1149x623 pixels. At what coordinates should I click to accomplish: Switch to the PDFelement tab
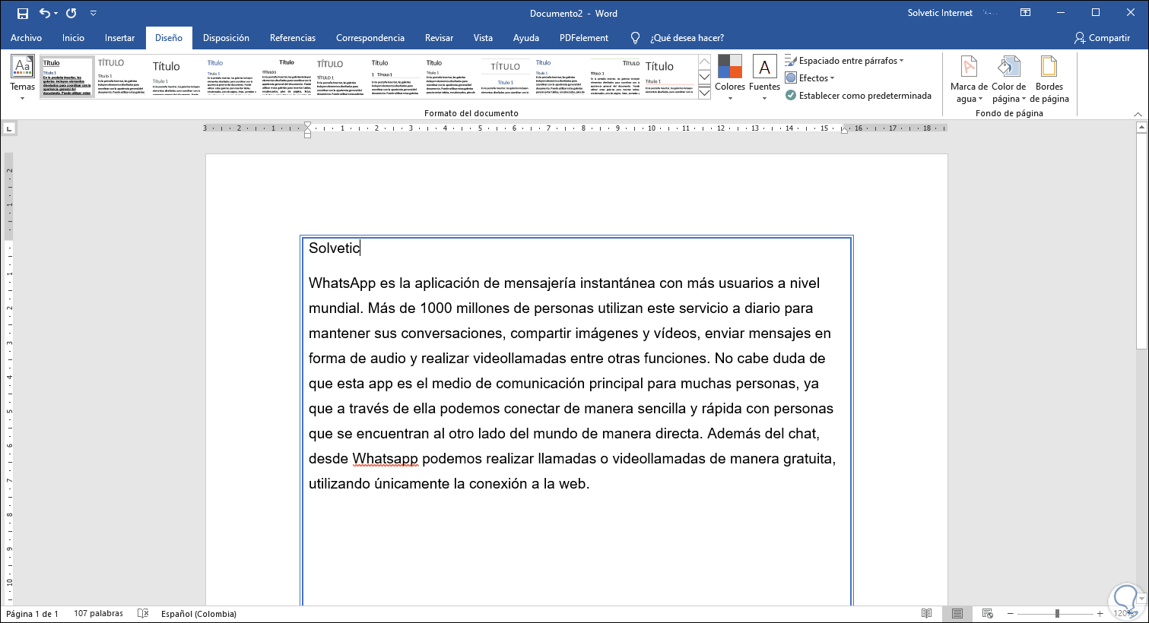(584, 38)
